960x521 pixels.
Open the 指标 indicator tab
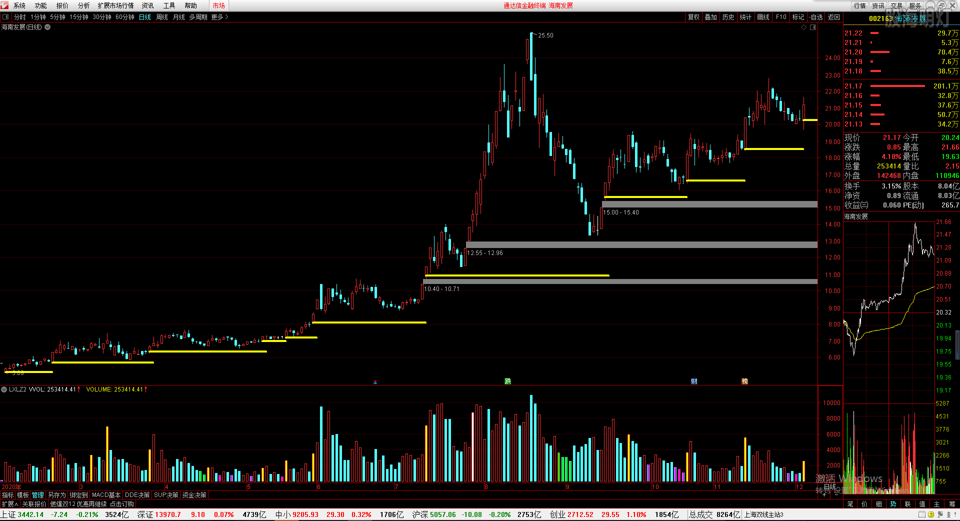(x=8, y=495)
